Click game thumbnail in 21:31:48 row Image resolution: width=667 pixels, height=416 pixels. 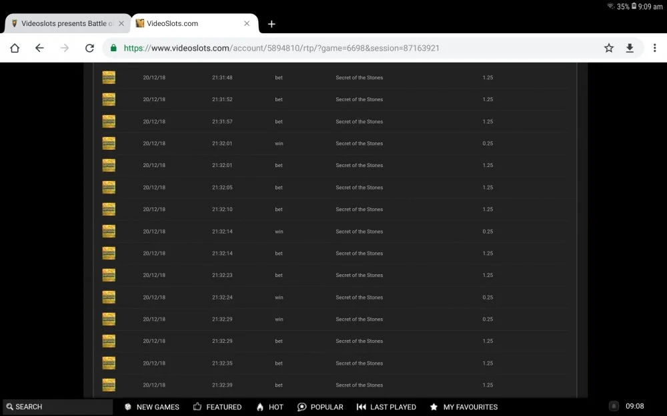tap(109, 77)
